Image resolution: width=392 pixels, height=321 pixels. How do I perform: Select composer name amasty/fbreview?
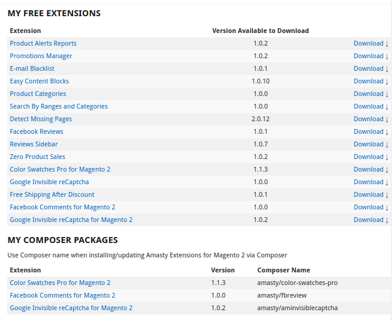[x=282, y=295]
